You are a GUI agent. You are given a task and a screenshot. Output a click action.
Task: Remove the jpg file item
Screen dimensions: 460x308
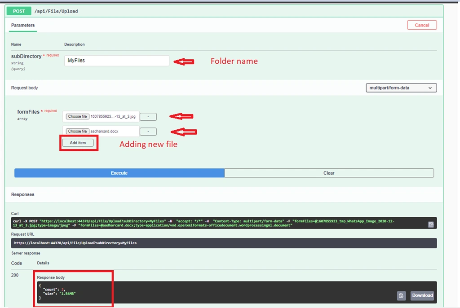148,117
